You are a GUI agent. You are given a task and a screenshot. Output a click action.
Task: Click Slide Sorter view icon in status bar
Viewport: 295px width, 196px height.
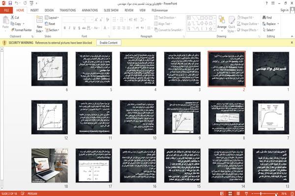coord(230,194)
